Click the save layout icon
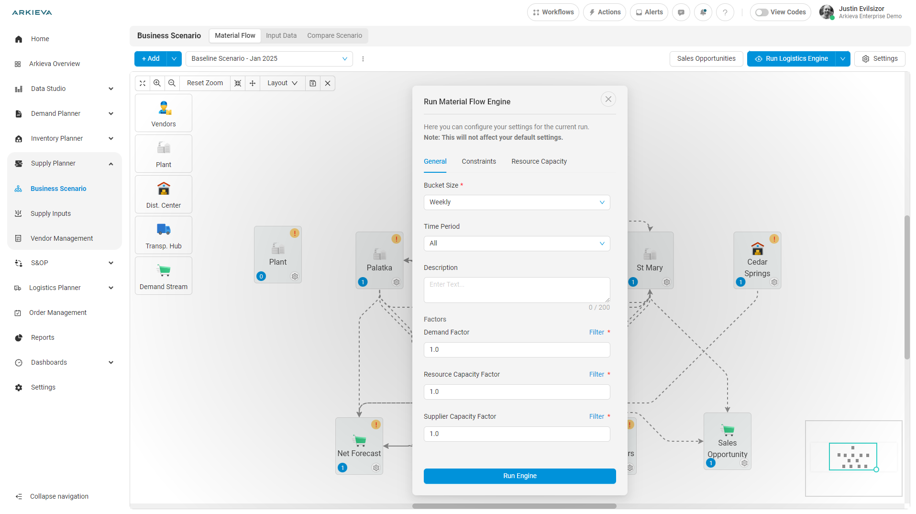Screen dimensions: 916x514 313,83
